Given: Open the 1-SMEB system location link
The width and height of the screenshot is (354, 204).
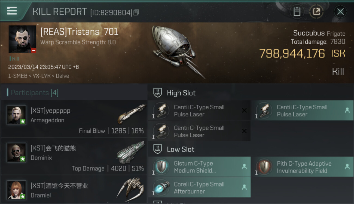Looking at the screenshot, I should click(x=18, y=76).
